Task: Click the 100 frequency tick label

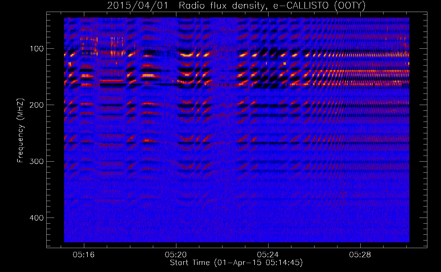Action: point(37,49)
